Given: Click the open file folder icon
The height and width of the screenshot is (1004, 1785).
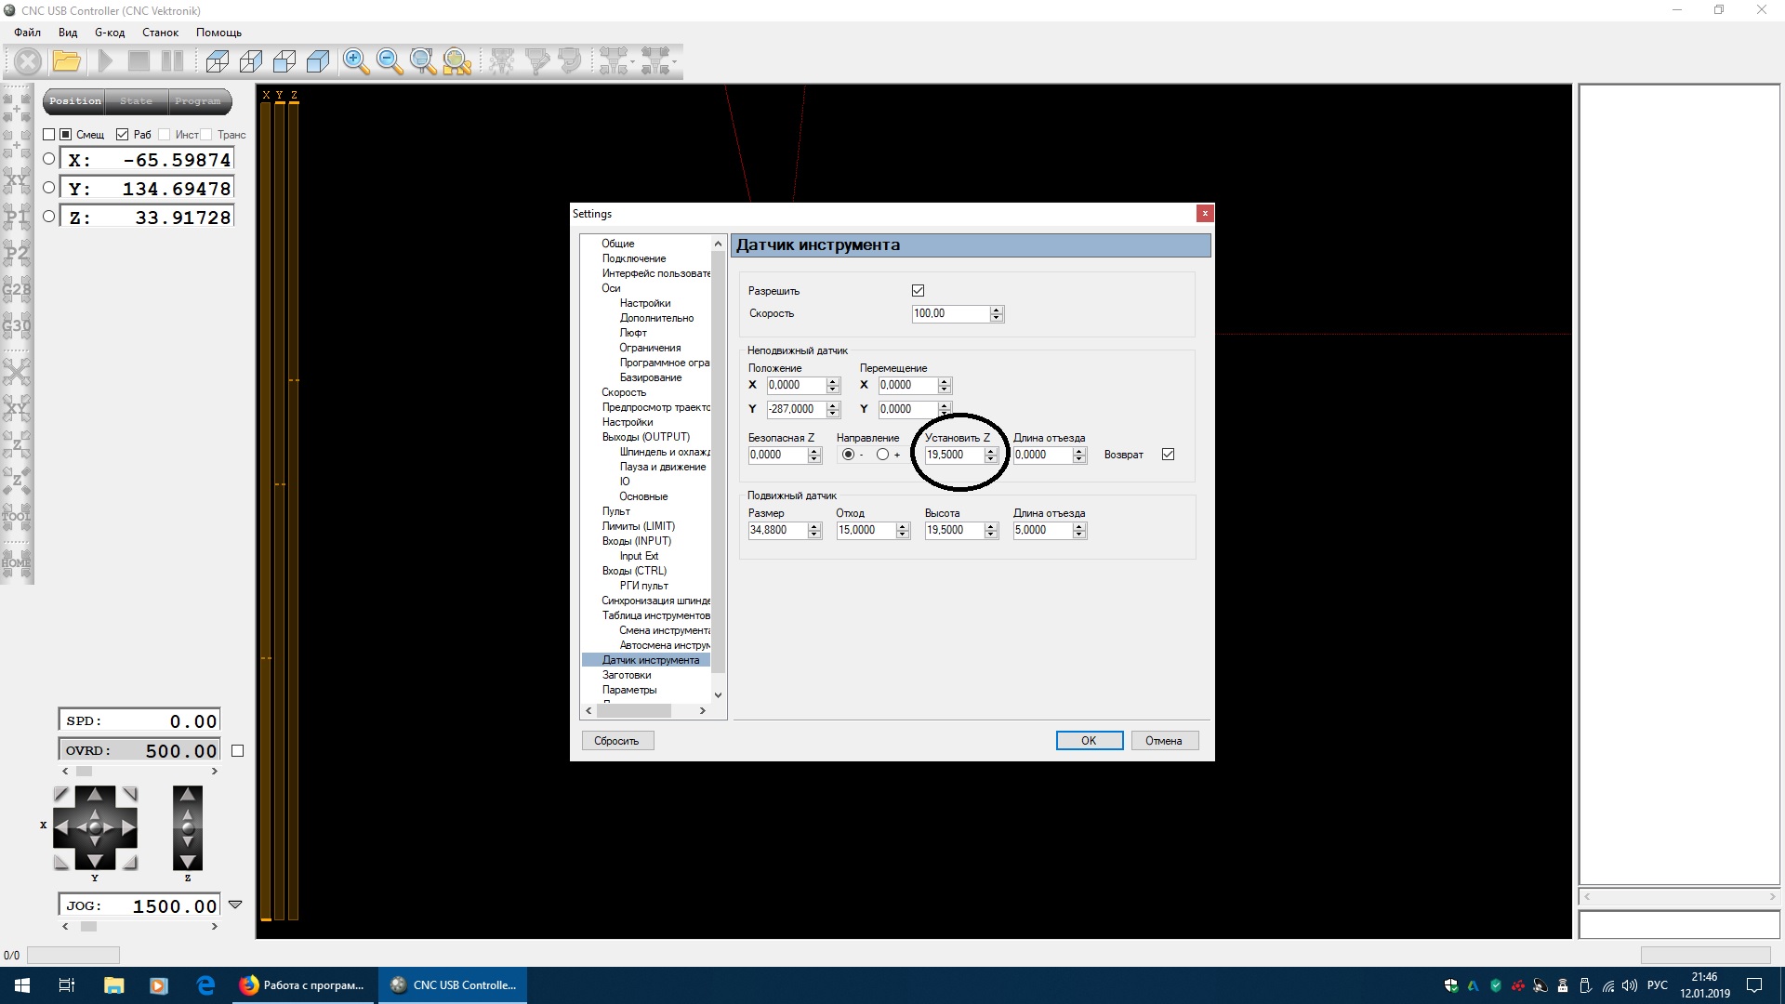Looking at the screenshot, I should pos(66,62).
